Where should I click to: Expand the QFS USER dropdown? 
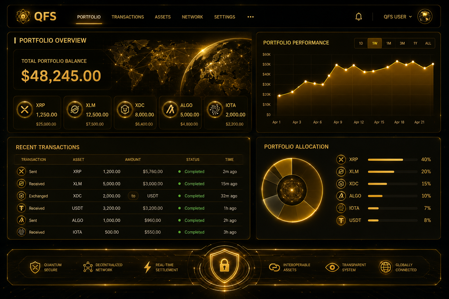pos(398,17)
